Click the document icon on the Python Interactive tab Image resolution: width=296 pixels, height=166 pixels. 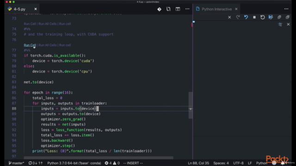pyautogui.click(x=197, y=9)
